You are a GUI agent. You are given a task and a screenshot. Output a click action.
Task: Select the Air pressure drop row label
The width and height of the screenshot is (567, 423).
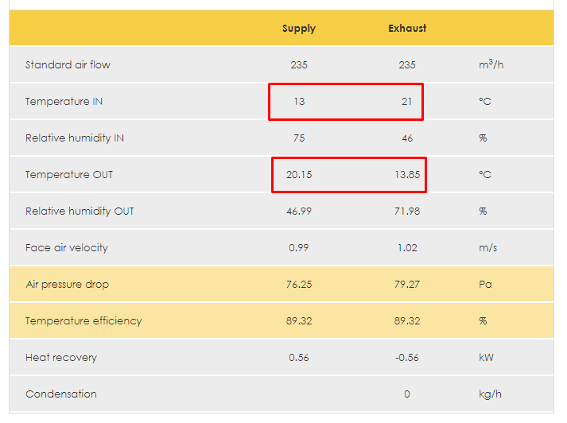click(x=67, y=285)
